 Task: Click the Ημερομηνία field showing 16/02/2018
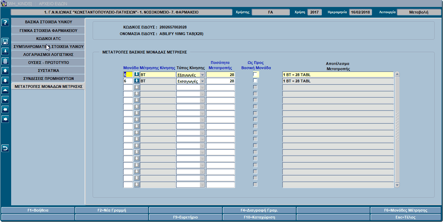(361, 12)
